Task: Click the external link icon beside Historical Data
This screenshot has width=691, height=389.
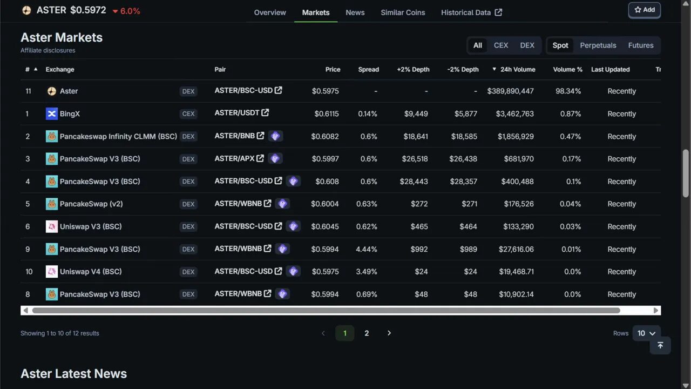Action: click(498, 11)
